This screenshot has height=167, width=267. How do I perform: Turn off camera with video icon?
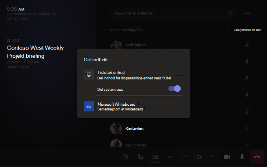pos(227,157)
